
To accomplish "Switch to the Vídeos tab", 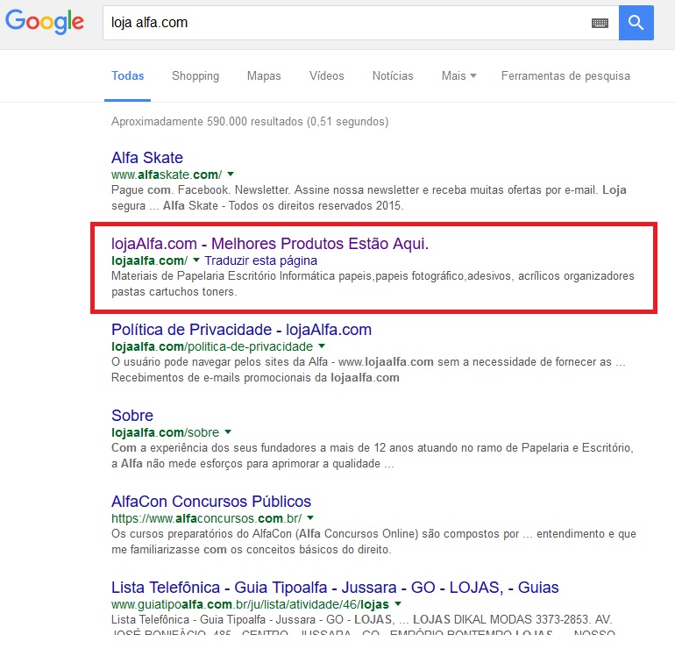I will tap(327, 75).
